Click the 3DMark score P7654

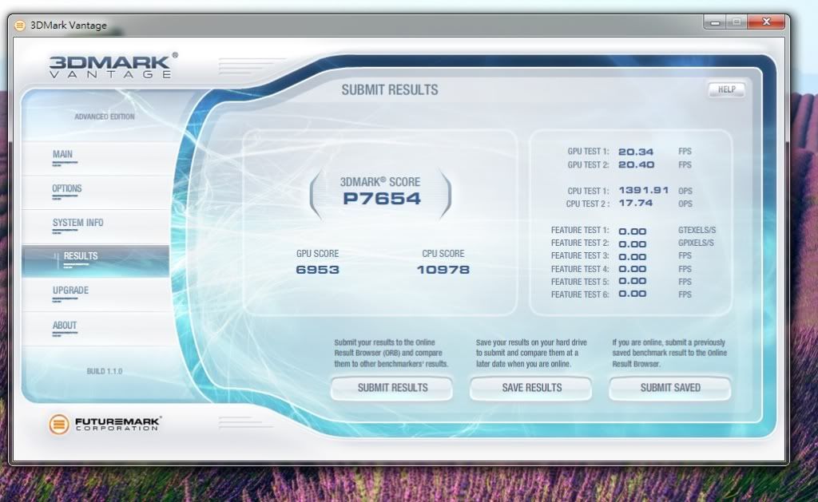click(x=381, y=199)
